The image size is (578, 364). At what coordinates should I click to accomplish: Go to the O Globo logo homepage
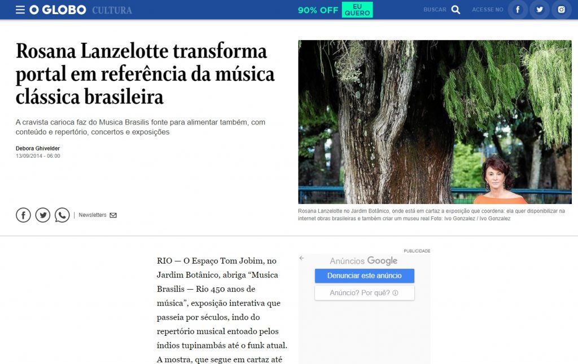pos(58,10)
